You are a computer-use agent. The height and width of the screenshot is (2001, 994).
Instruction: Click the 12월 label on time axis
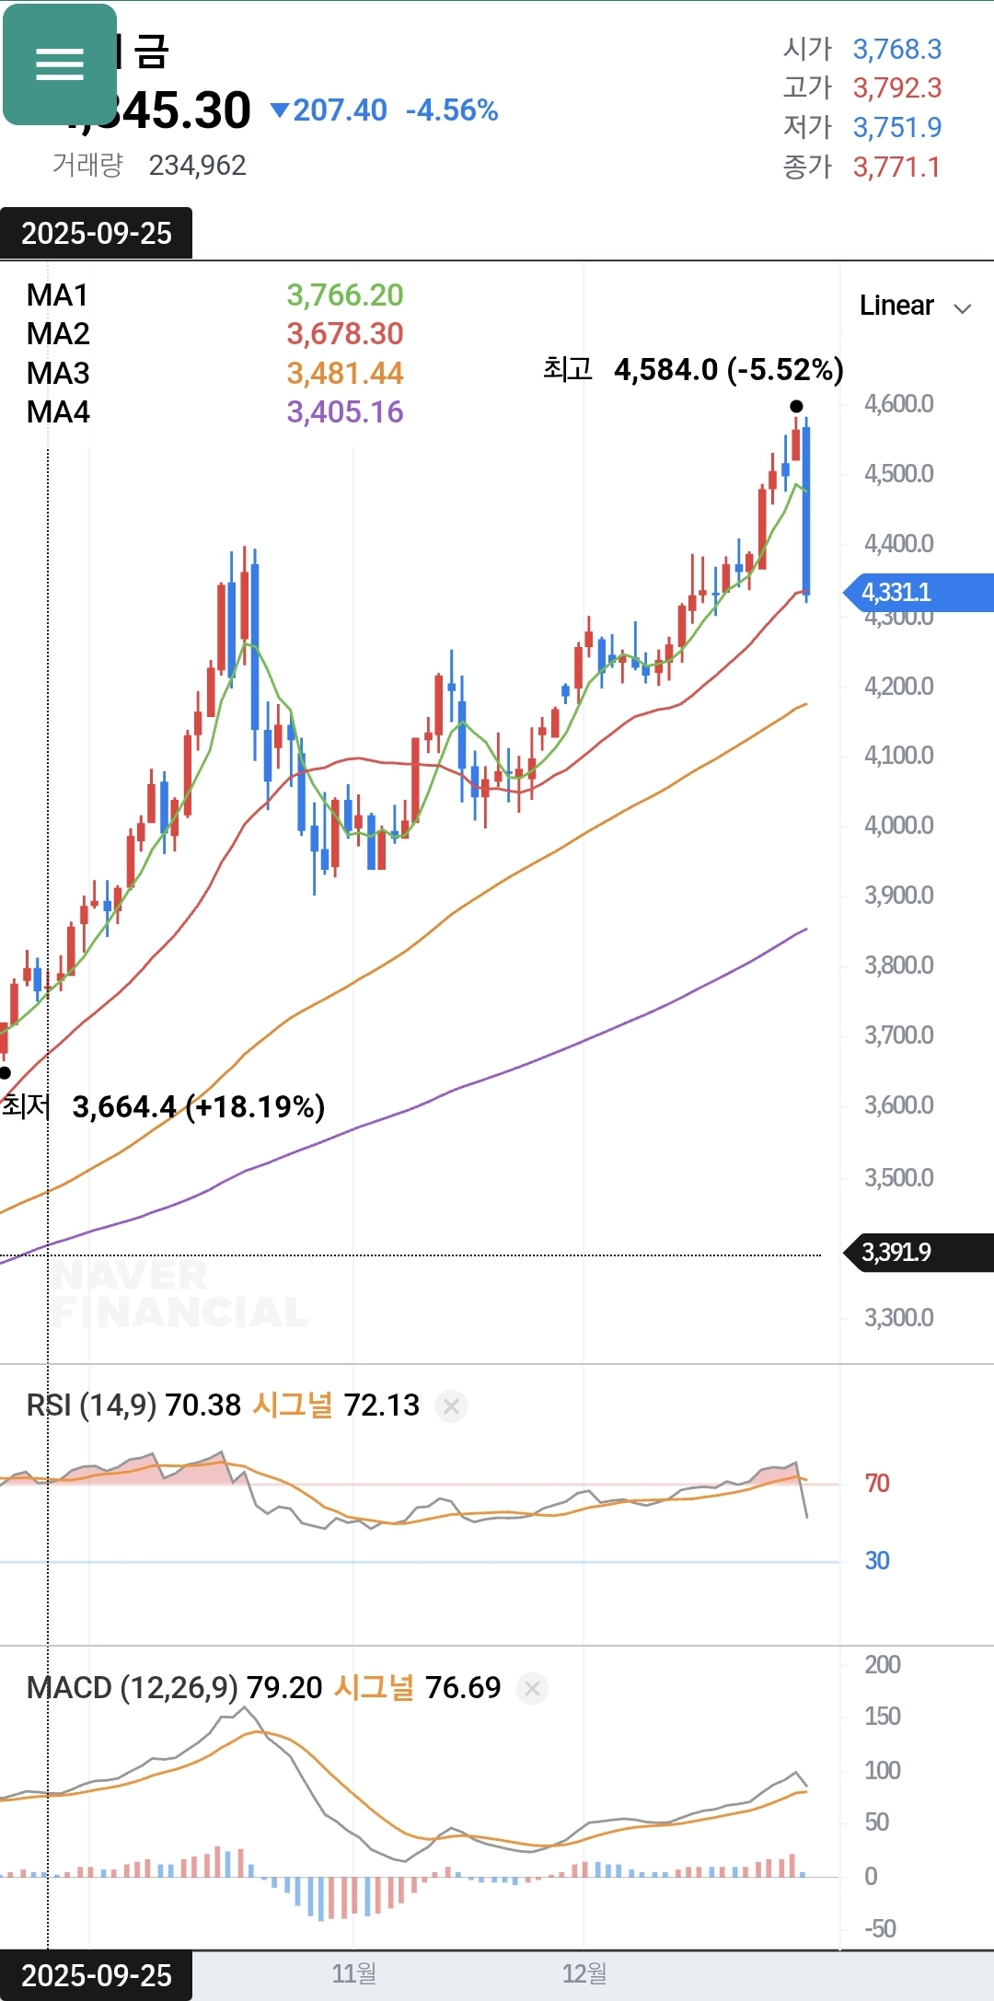tap(584, 1973)
